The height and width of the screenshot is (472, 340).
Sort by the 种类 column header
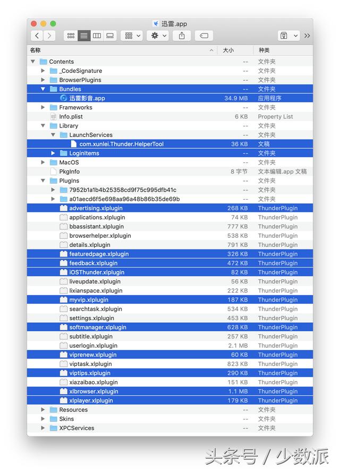(283, 50)
